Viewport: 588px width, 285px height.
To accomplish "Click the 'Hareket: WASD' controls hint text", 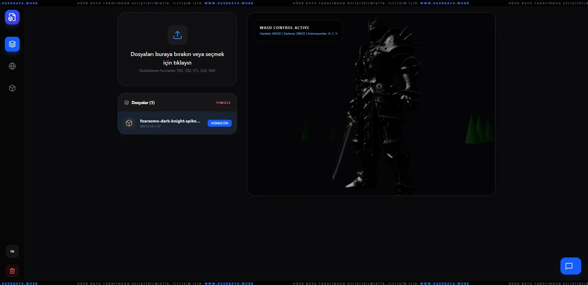I will tap(298, 34).
